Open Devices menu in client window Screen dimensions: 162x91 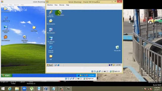coord(16,5)
